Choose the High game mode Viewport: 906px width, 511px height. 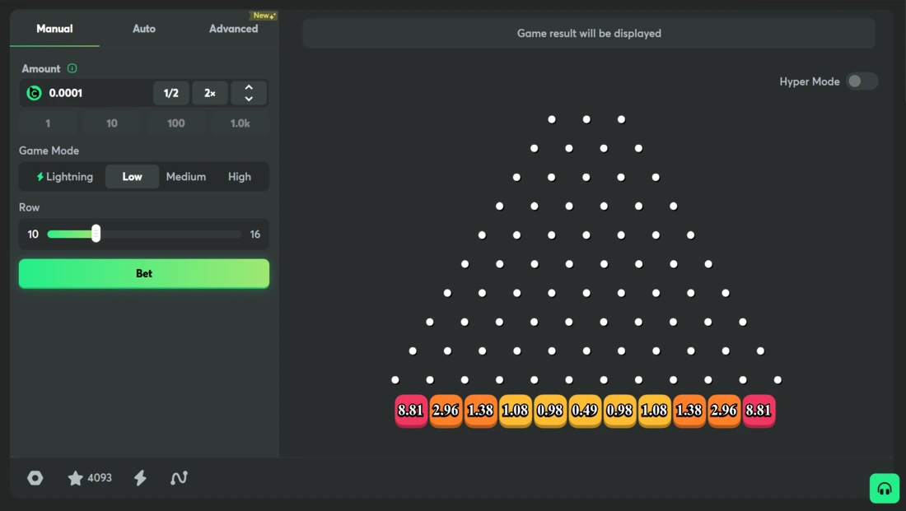point(240,177)
